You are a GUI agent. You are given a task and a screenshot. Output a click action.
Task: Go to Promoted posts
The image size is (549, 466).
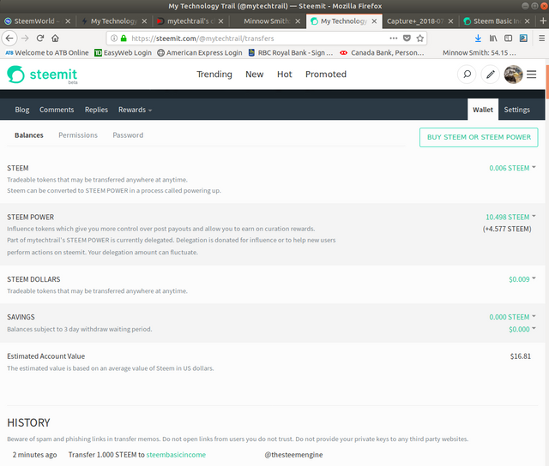[326, 75]
